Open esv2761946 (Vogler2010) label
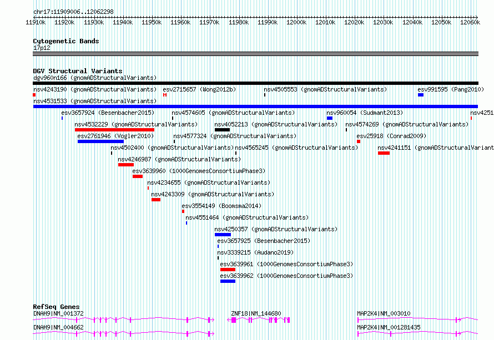 coord(115,136)
